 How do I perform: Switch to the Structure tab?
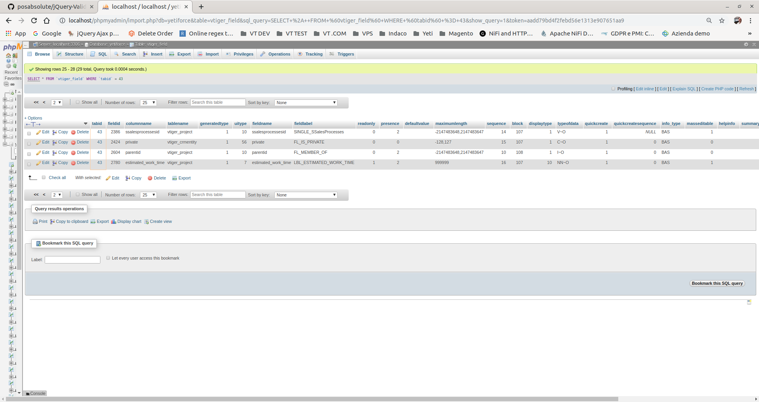point(70,54)
